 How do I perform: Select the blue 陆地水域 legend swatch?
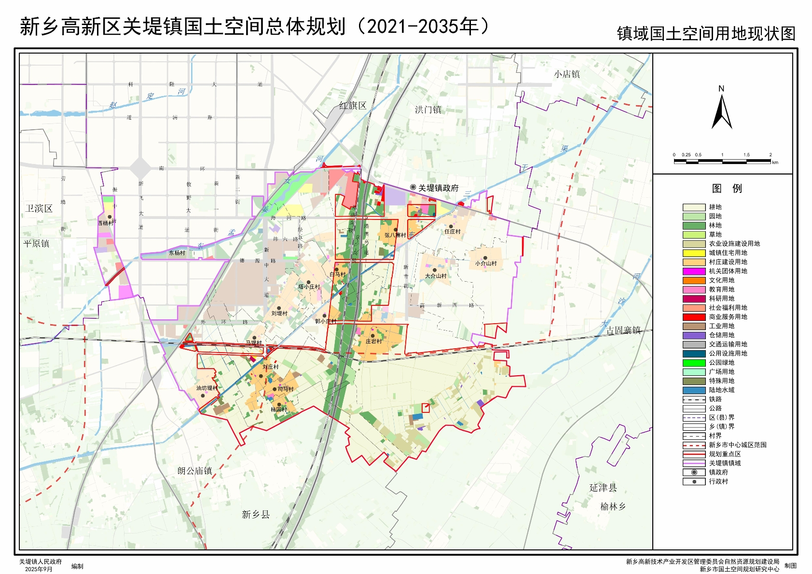coord(694,390)
